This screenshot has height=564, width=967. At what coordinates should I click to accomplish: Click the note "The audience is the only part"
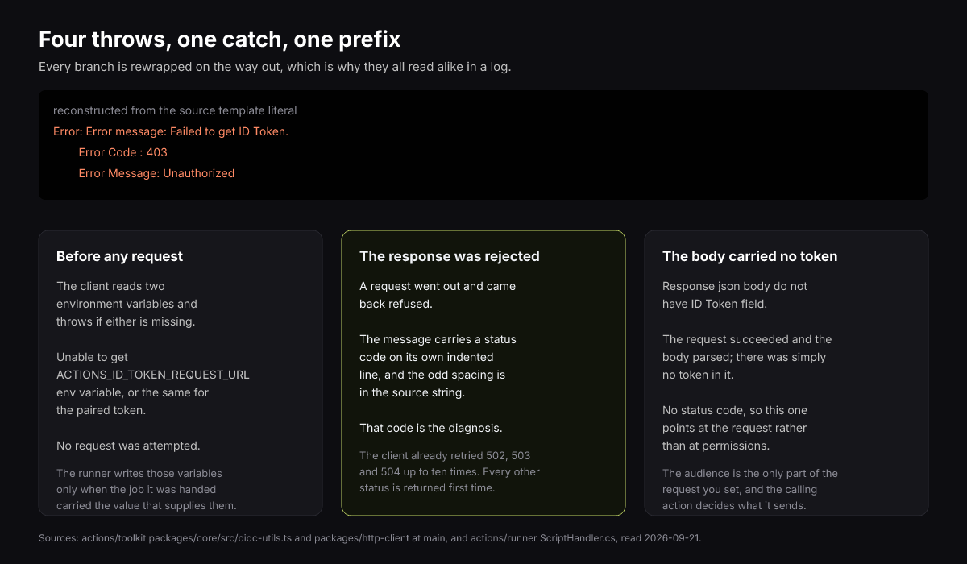[x=750, y=489]
